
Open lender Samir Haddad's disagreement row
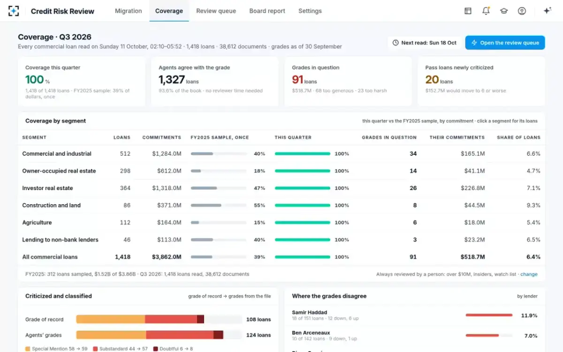(415, 315)
